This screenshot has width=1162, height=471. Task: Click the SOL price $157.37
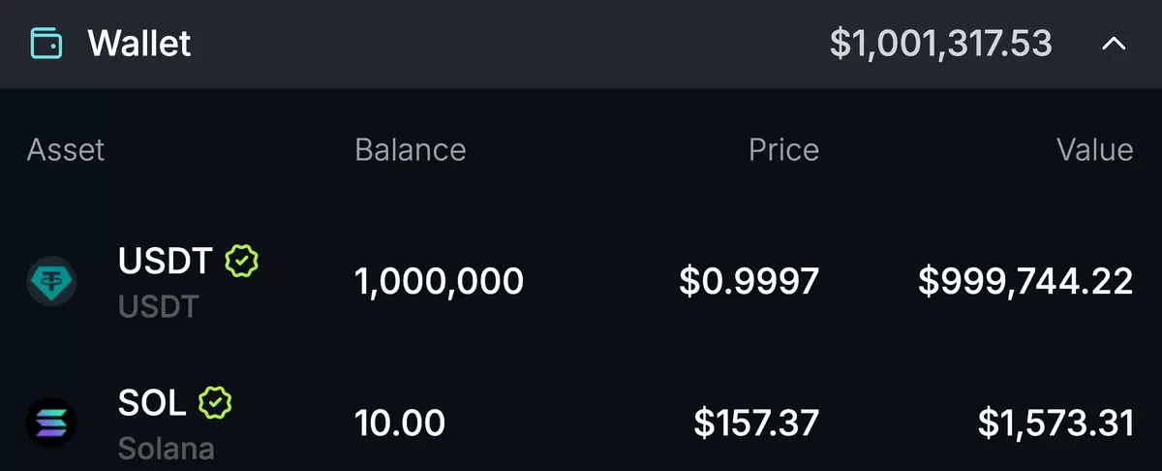(x=757, y=424)
